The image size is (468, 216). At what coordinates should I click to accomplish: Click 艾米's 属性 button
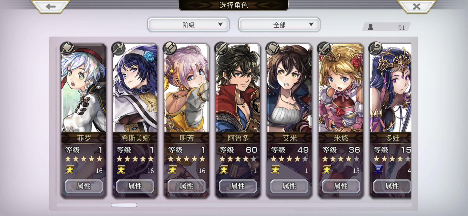pyautogui.click(x=289, y=186)
